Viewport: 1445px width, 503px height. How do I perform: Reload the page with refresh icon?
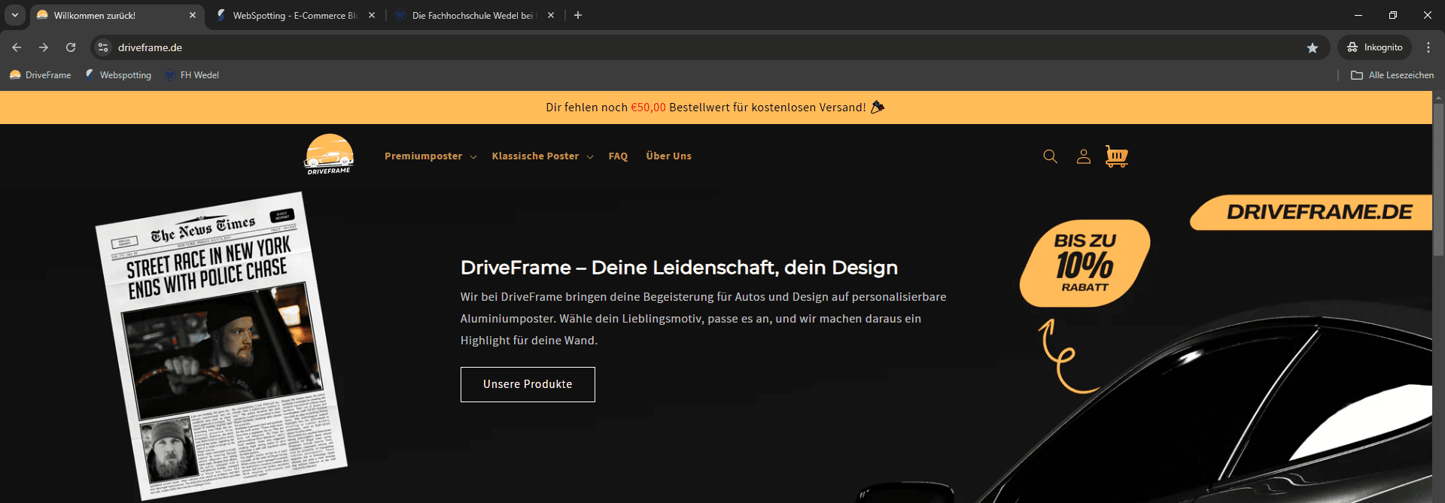pyautogui.click(x=71, y=47)
